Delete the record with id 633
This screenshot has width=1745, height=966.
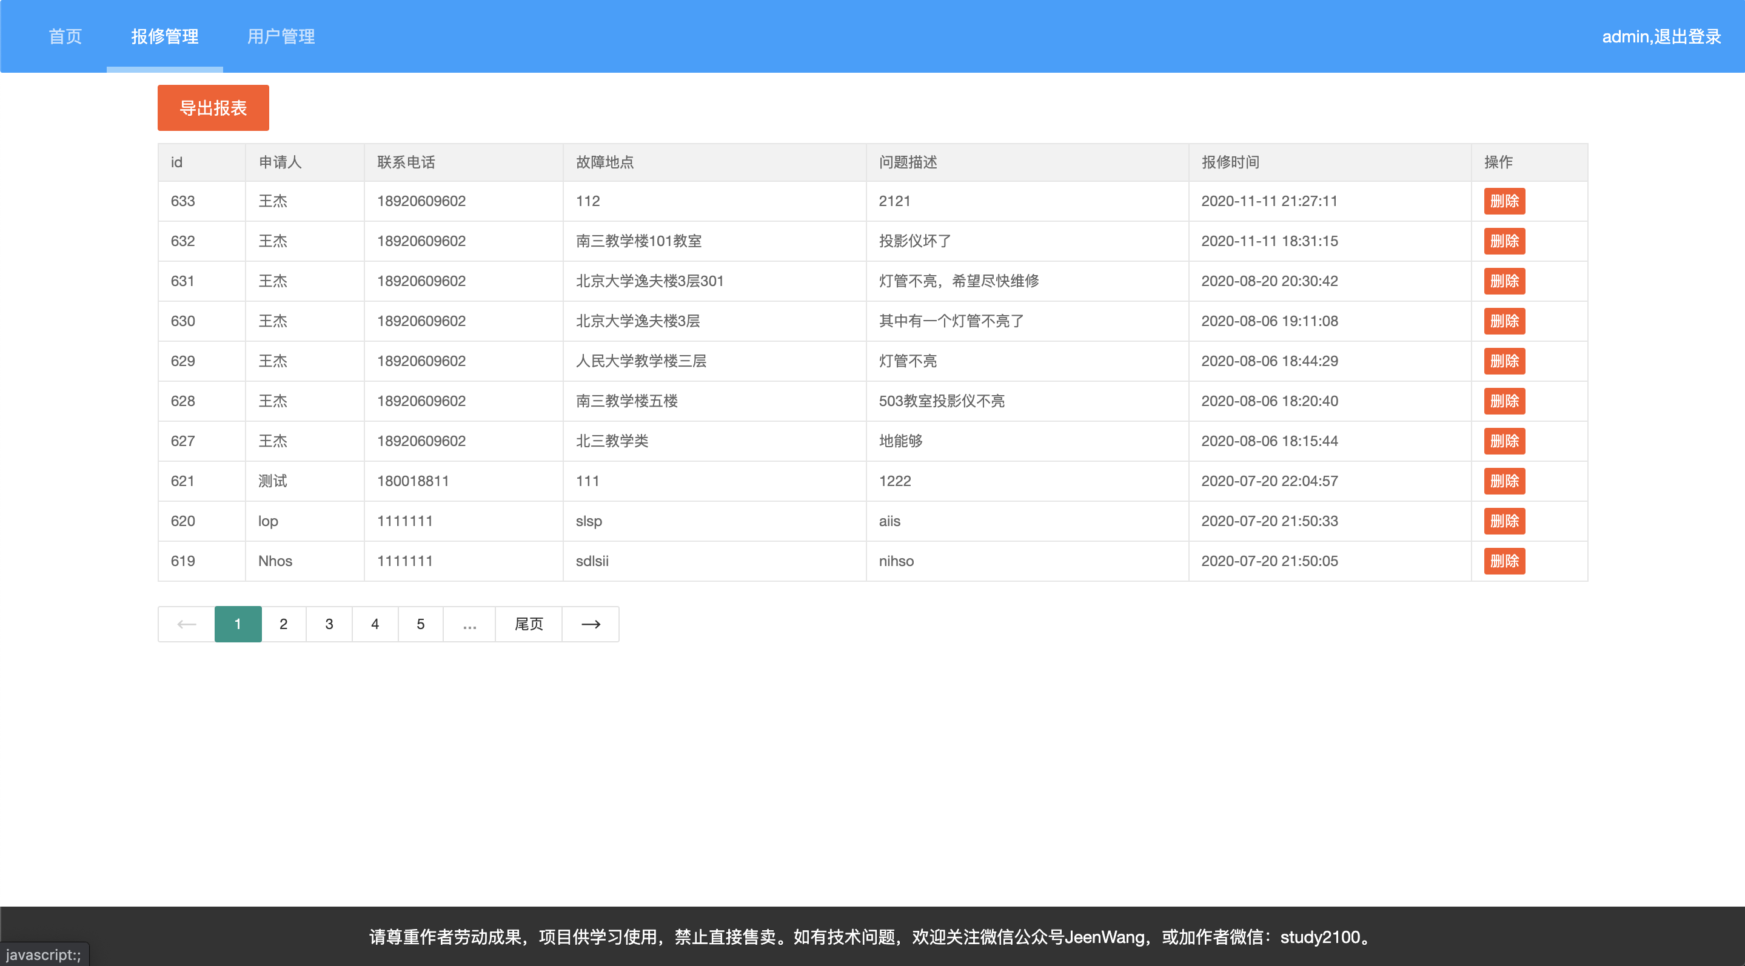click(x=1504, y=201)
